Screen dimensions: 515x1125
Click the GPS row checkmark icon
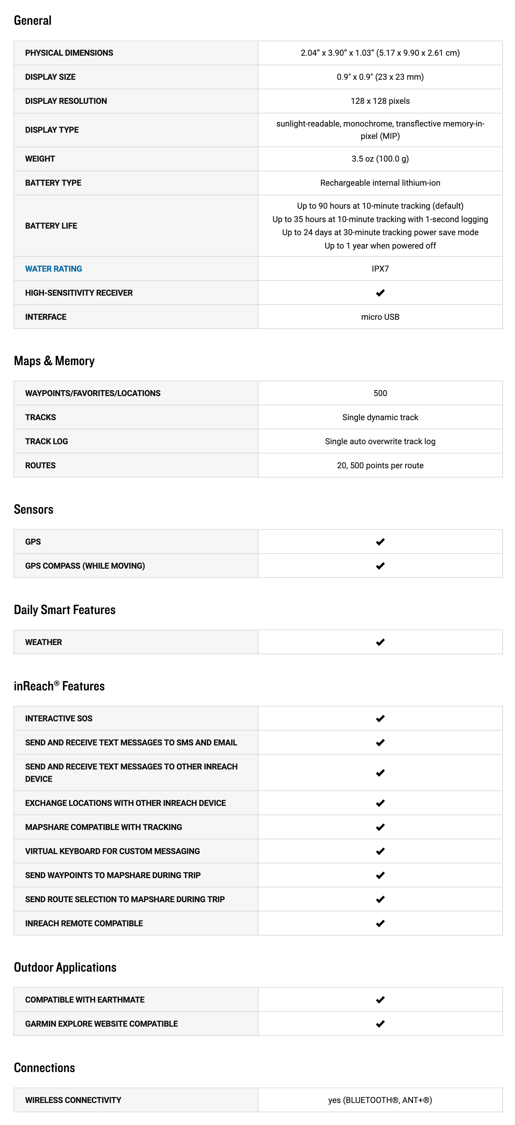pyautogui.click(x=380, y=542)
